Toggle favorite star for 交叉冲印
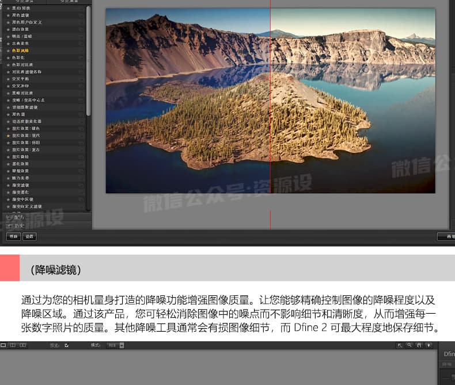Viewport: 455px width, 385px height. (8, 86)
